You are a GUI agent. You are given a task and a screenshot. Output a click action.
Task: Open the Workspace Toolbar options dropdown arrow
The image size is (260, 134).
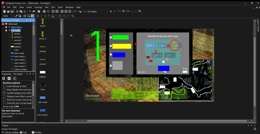click(27, 20)
